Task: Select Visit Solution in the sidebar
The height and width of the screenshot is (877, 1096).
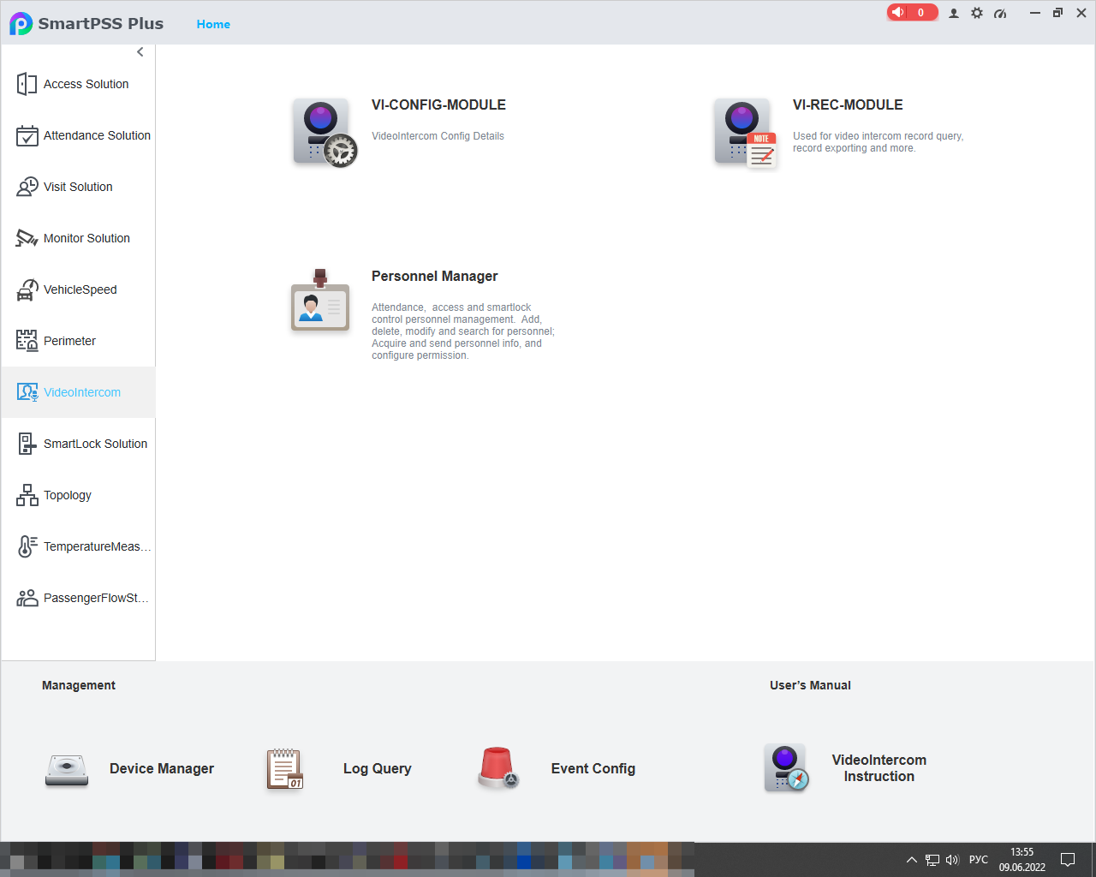Action: [78, 187]
